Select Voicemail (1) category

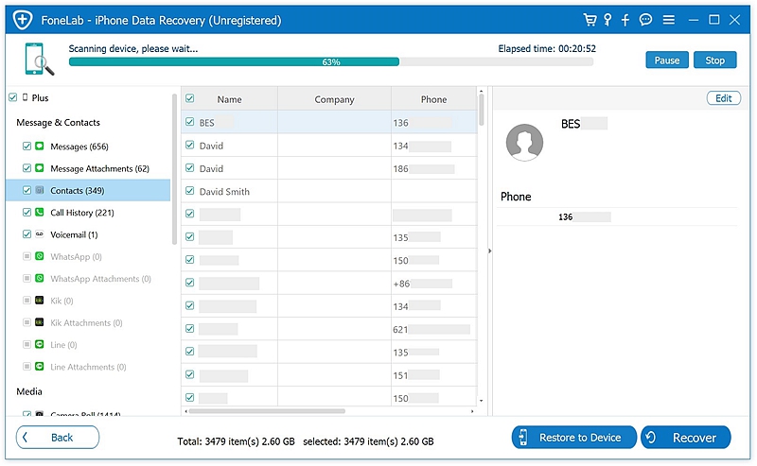[74, 235]
